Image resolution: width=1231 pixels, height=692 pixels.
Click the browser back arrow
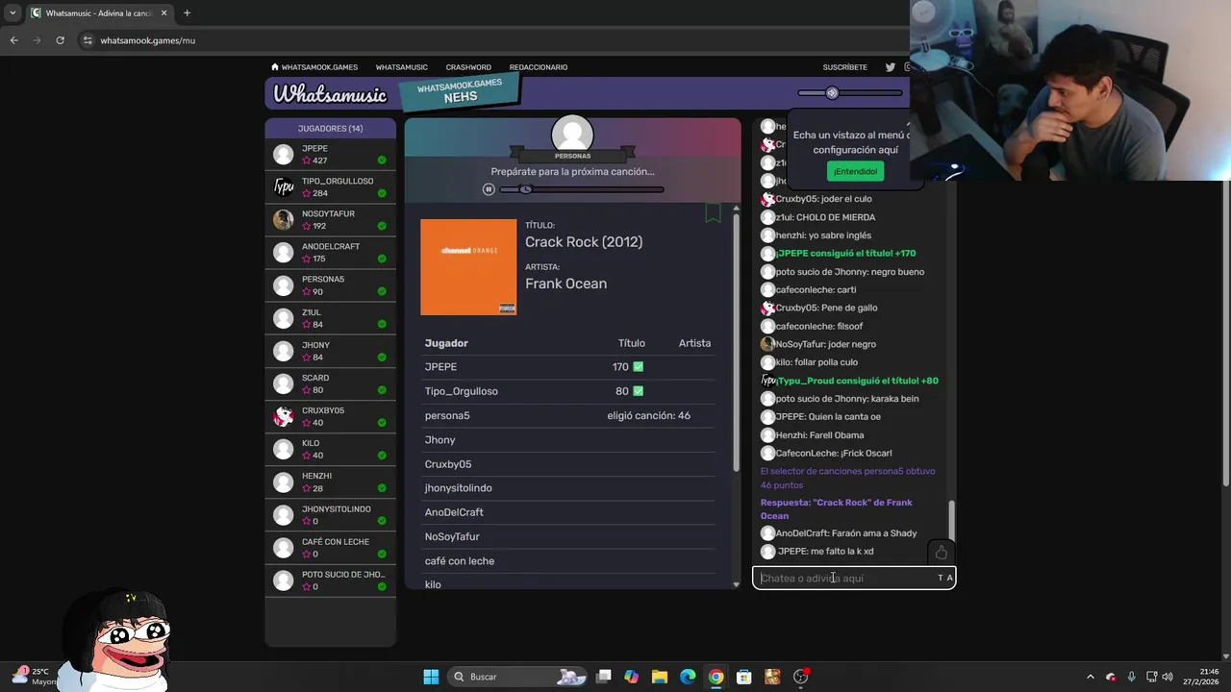point(13,40)
